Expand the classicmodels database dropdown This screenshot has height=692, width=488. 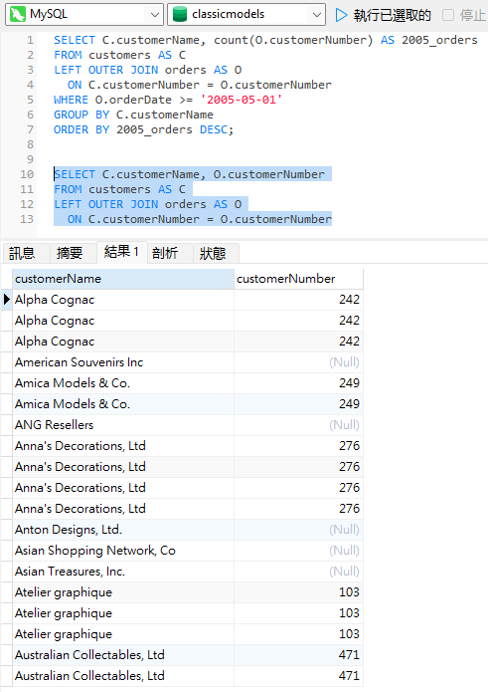point(246,14)
